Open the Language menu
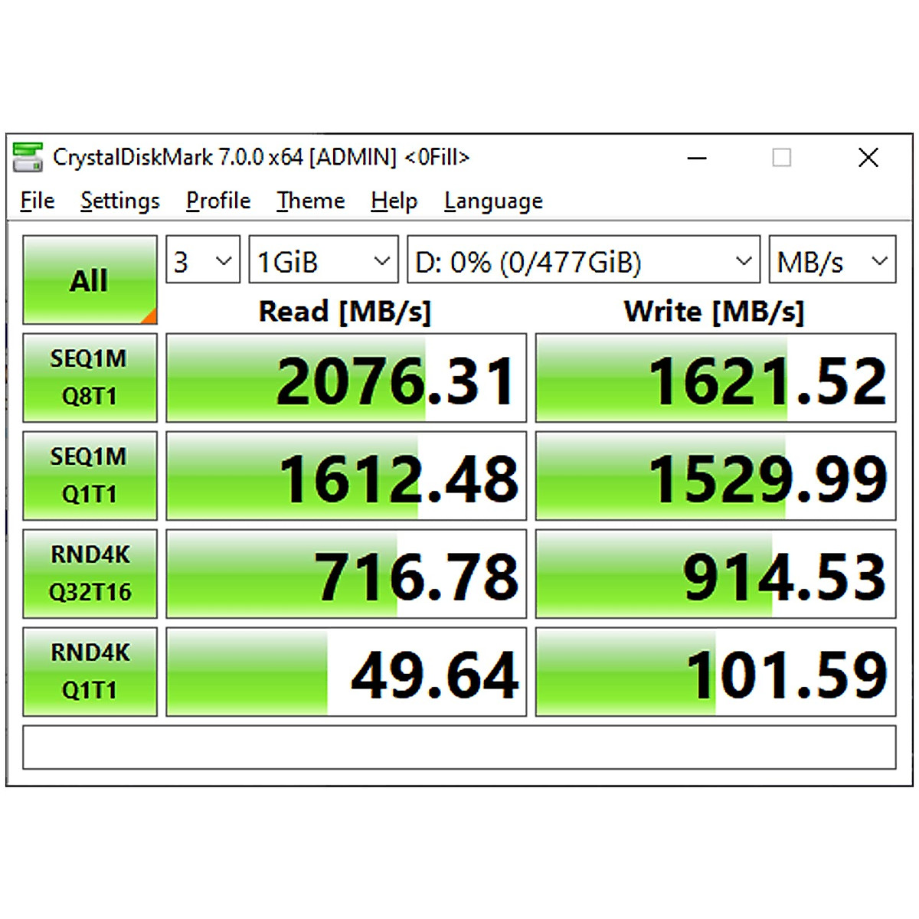The image size is (919, 919). click(x=492, y=201)
